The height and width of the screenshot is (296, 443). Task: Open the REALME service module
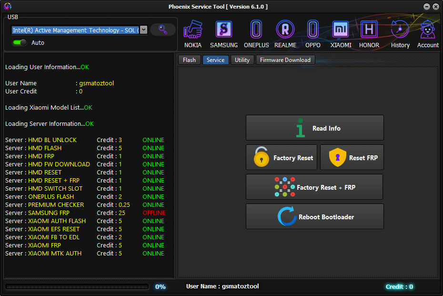[285, 32]
